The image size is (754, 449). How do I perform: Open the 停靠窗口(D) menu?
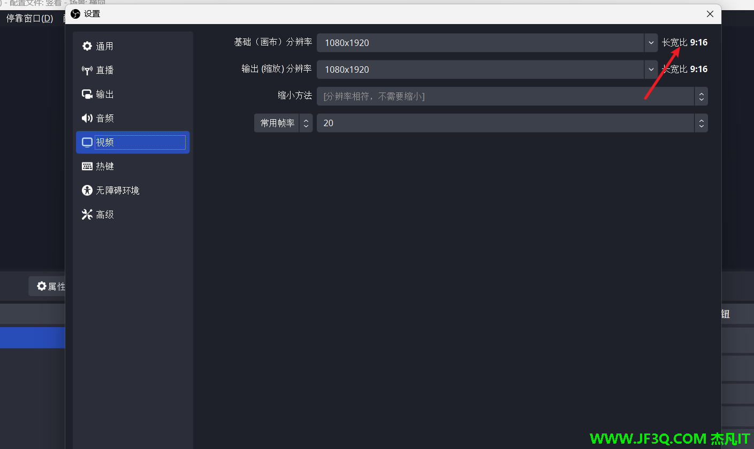click(29, 18)
